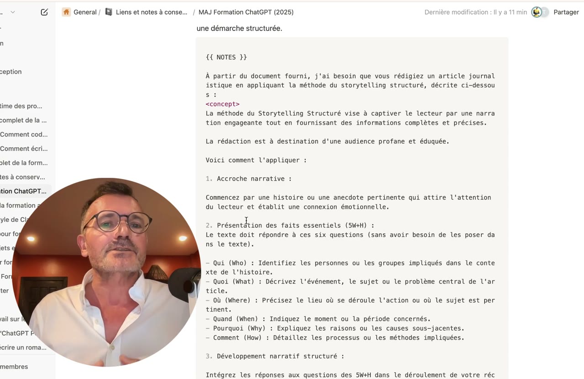Open sidebar page "écrire un roma..."
584x379 pixels.
tap(23, 347)
